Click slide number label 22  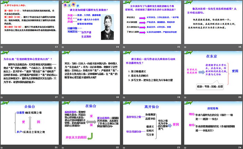click(x=117, y=148)
